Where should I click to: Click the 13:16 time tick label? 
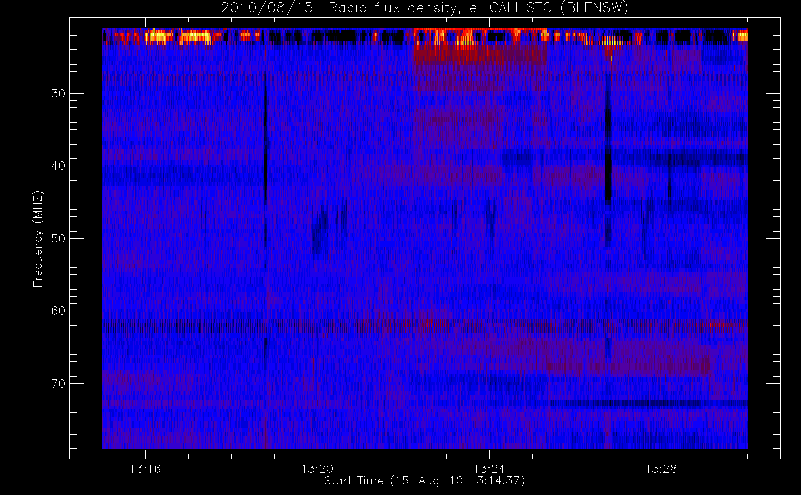pyautogui.click(x=145, y=469)
